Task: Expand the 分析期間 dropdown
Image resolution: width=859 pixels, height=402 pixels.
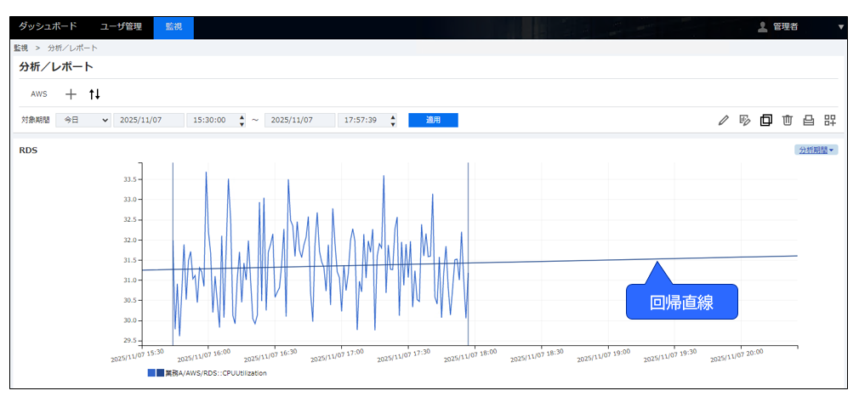Action: click(816, 150)
